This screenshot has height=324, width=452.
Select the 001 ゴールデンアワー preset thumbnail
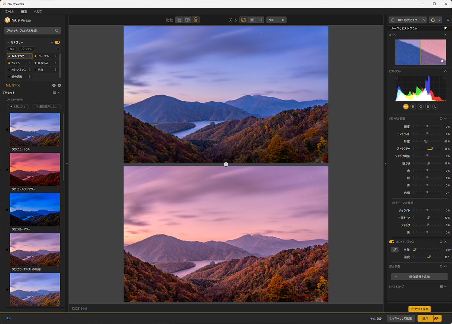click(x=35, y=169)
